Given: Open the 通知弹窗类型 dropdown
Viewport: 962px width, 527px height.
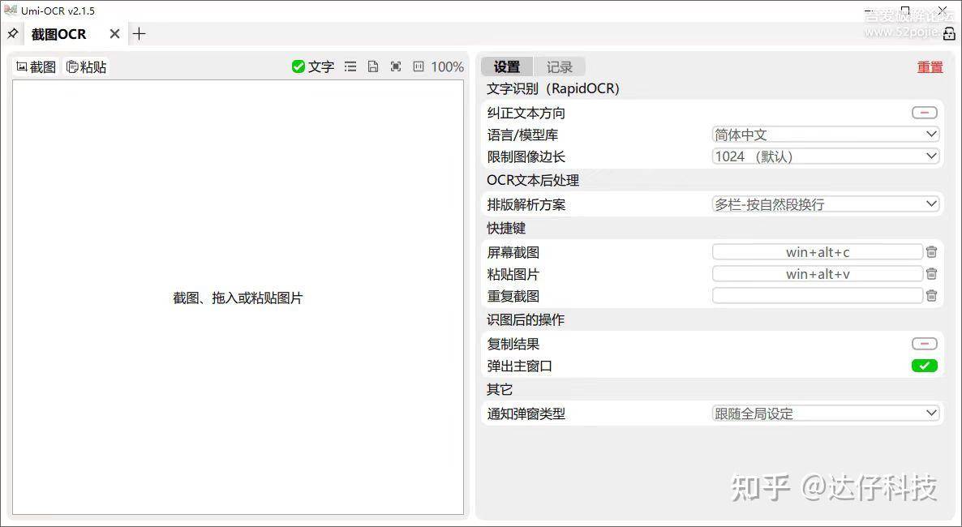Looking at the screenshot, I should click(825, 413).
